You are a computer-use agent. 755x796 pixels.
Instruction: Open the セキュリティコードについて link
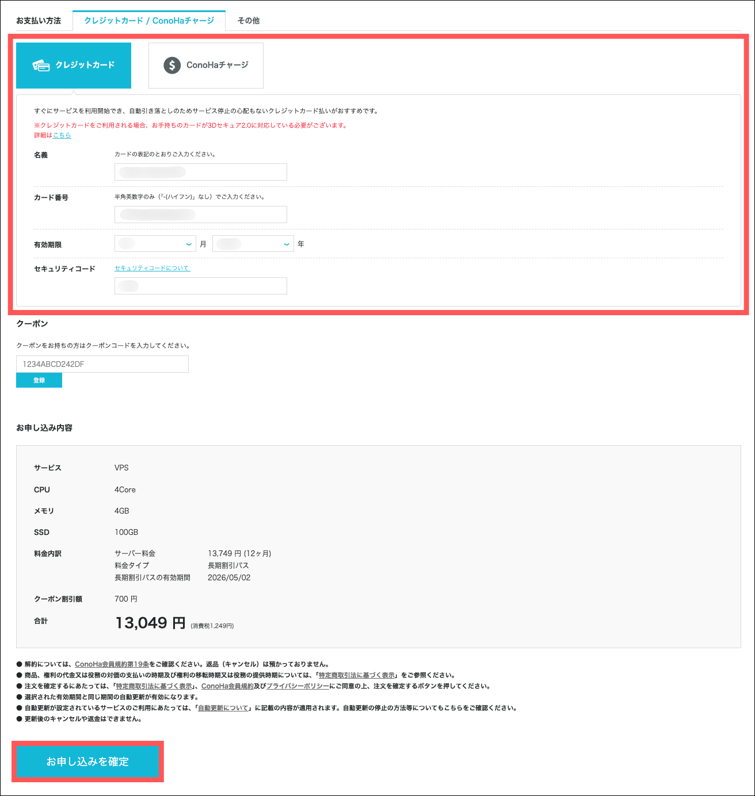coord(152,268)
